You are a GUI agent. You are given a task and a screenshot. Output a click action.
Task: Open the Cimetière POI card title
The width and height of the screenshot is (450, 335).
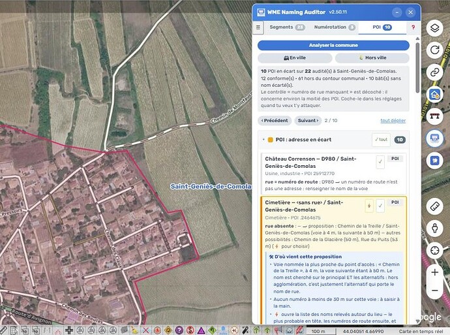coord(304,206)
